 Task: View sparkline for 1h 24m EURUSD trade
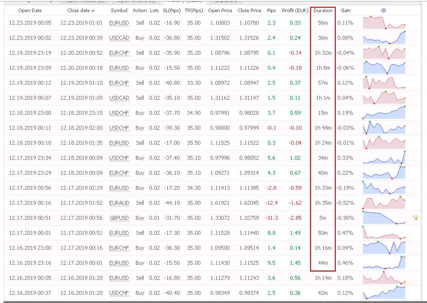(384, 142)
